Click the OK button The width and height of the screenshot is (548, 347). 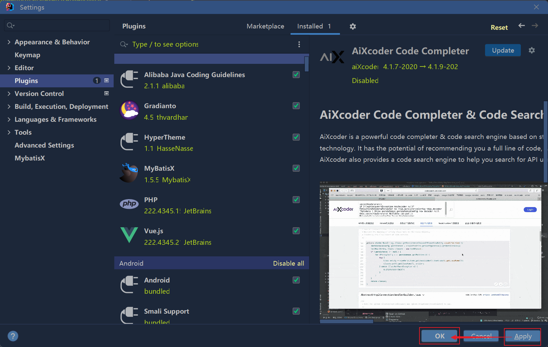440,336
